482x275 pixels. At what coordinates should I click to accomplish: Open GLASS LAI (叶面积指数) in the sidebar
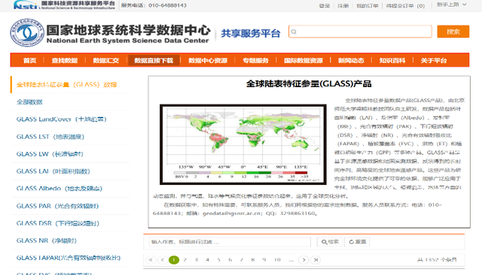pyautogui.click(x=53, y=171)
